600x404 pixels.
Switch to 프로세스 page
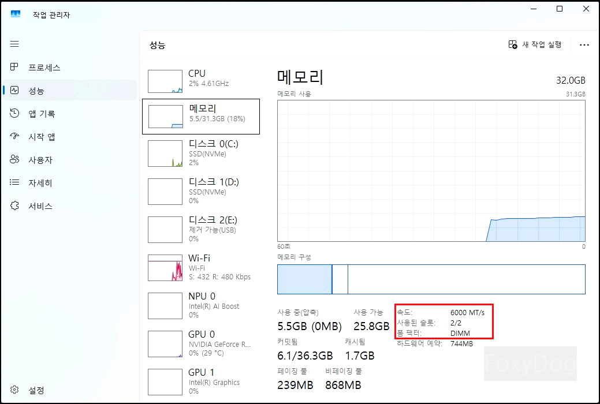tap(70, 68)
